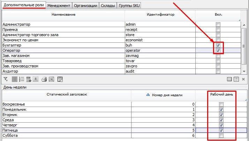249x141 pixels.
Task: Click the Excel export icon beside printer
Action: [51, 79]
